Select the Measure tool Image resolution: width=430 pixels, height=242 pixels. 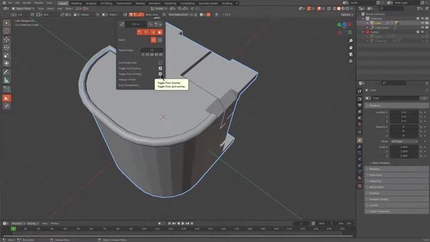point(7,80)
